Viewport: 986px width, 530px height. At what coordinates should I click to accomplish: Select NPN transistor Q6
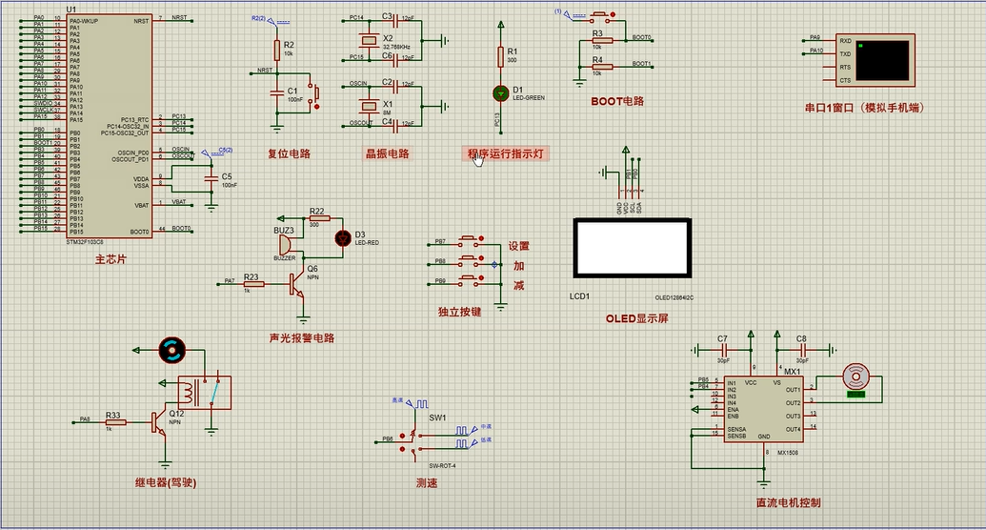296,284
